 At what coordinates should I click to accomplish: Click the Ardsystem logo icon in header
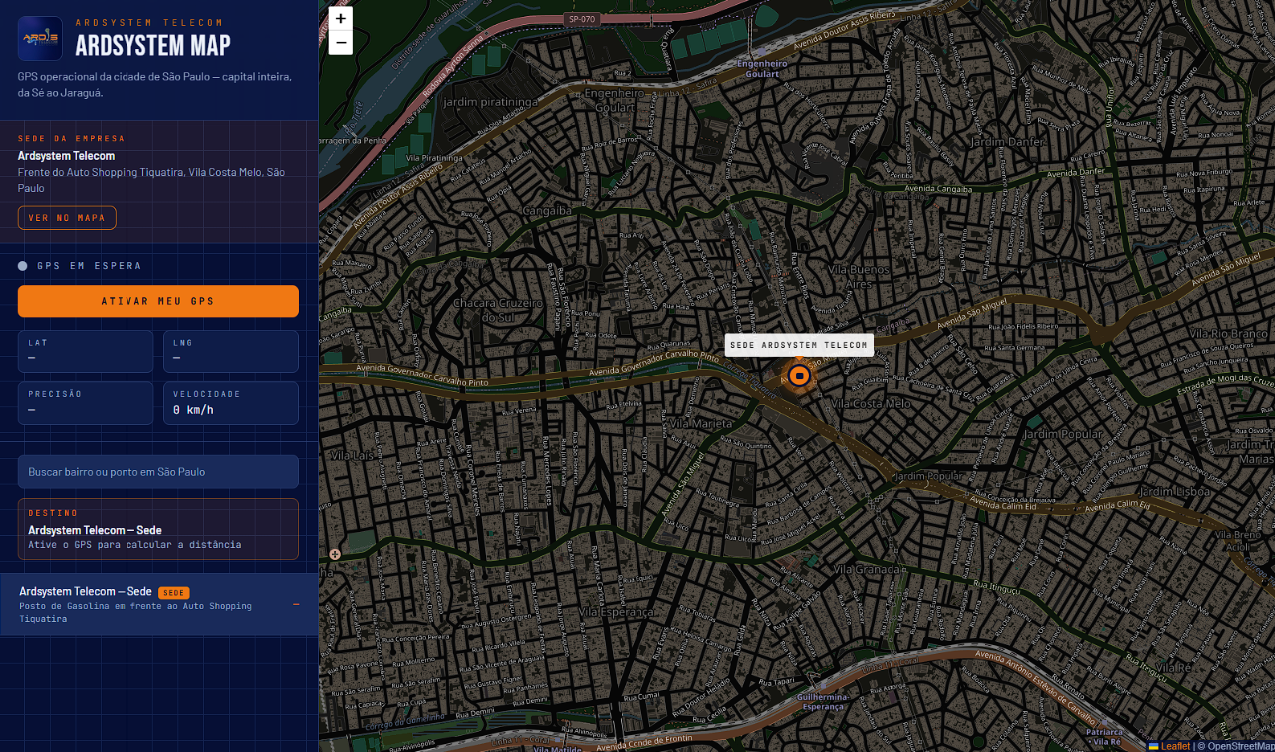(x=40, y=38)
